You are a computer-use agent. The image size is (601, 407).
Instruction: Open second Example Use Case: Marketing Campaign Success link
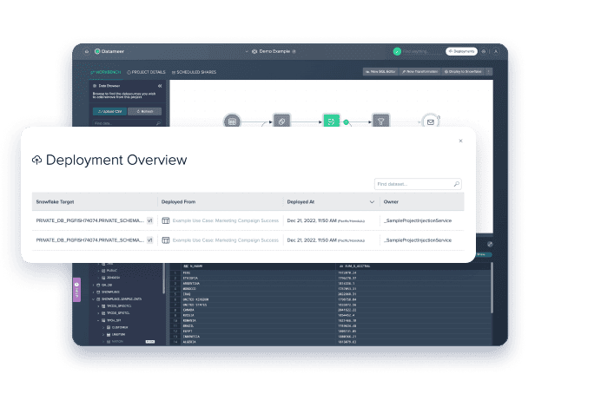[226, 240]
